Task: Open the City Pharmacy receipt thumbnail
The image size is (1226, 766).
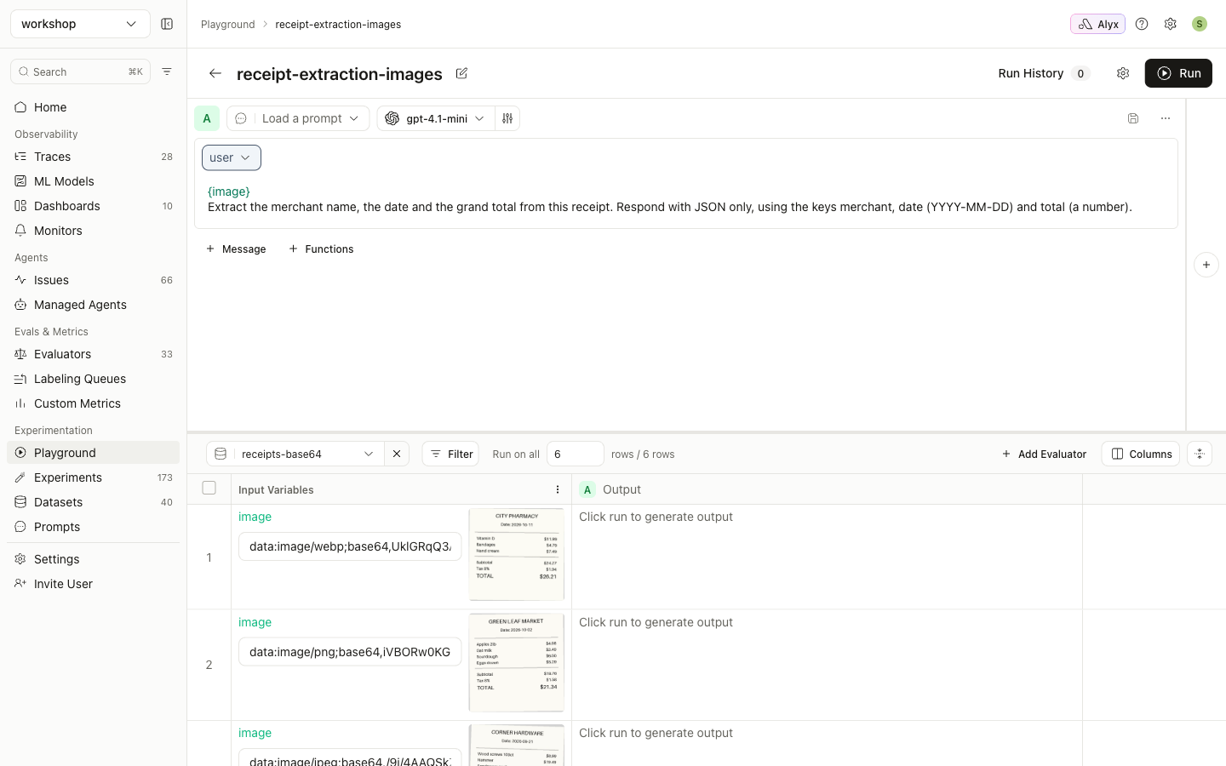Action: tap(517, 554)
